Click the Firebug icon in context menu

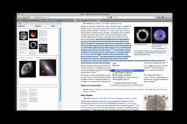113,83
